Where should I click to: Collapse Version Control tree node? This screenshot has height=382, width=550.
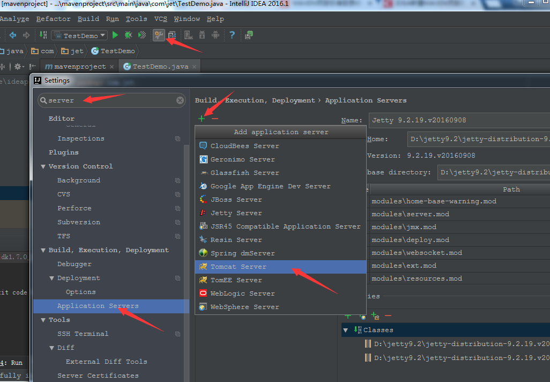point(43,166)
